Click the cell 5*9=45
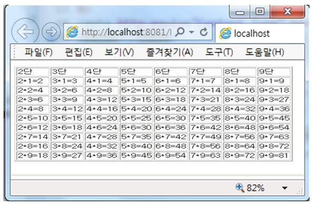Viewport: 318px width, 206px height. pos(136,155)
